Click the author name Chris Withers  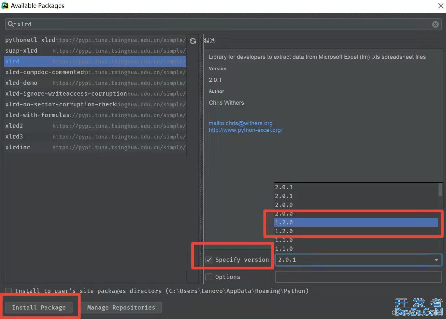[x=226, y=103]
